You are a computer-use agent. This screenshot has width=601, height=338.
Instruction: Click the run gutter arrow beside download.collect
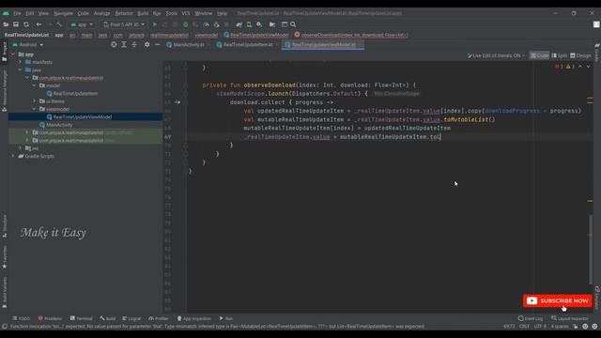tap(177, 102)
